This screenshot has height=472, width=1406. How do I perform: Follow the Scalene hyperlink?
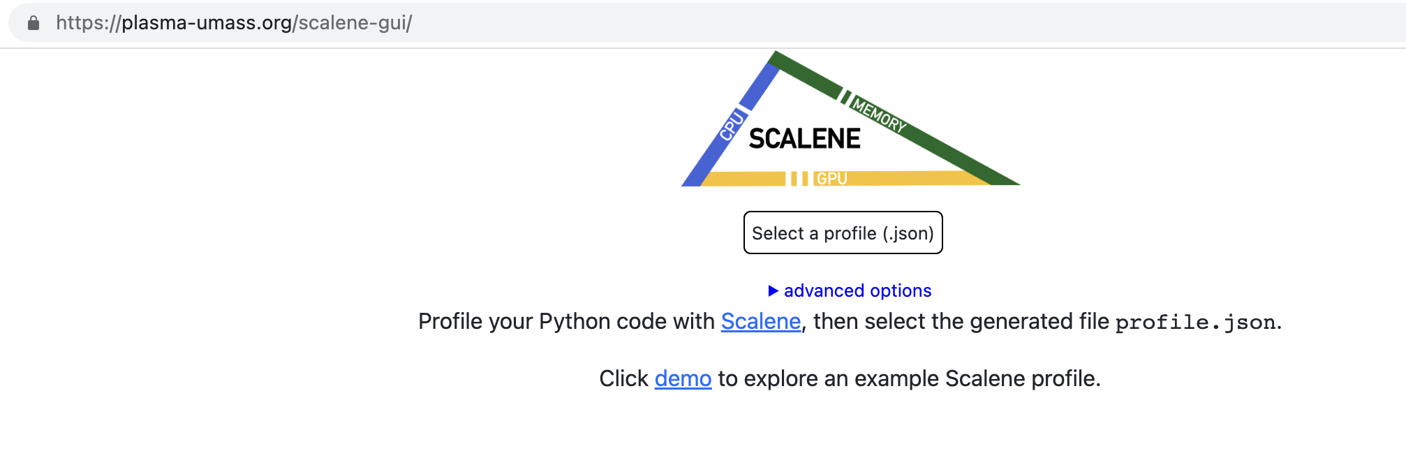pyautogui.click(x=760, y=321)
